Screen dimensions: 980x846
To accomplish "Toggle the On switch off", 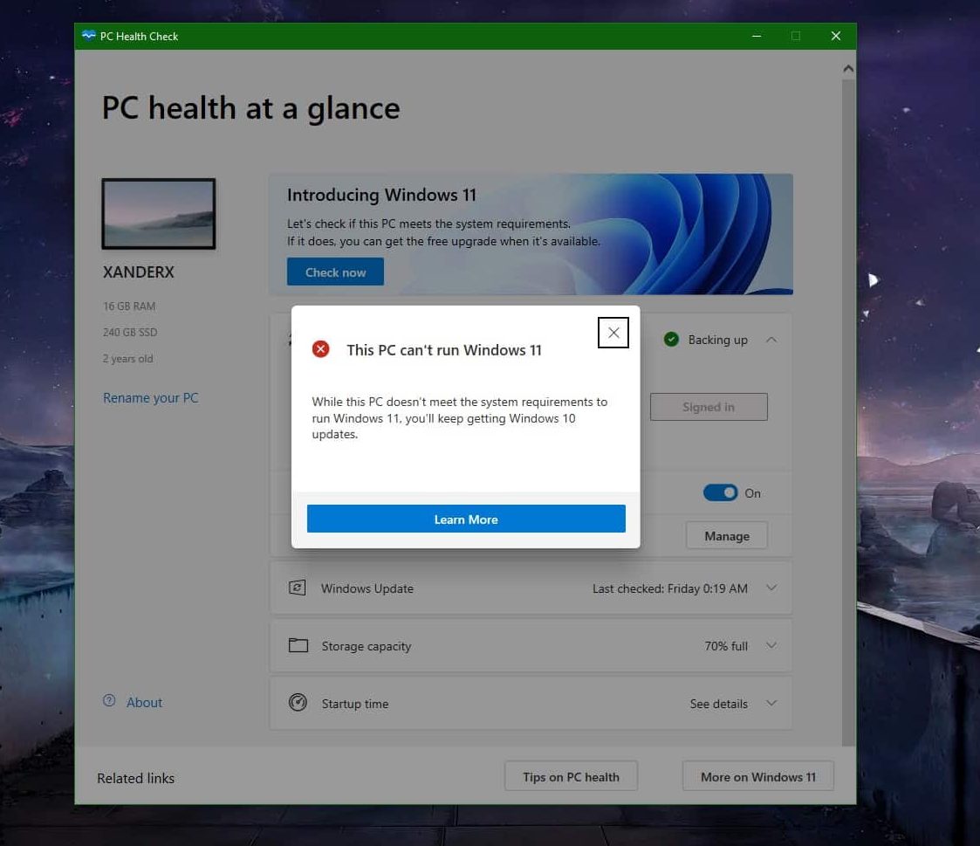I will coord(720,492).
